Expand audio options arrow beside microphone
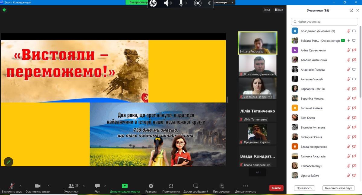362x195 pixels. pos(21,186)
